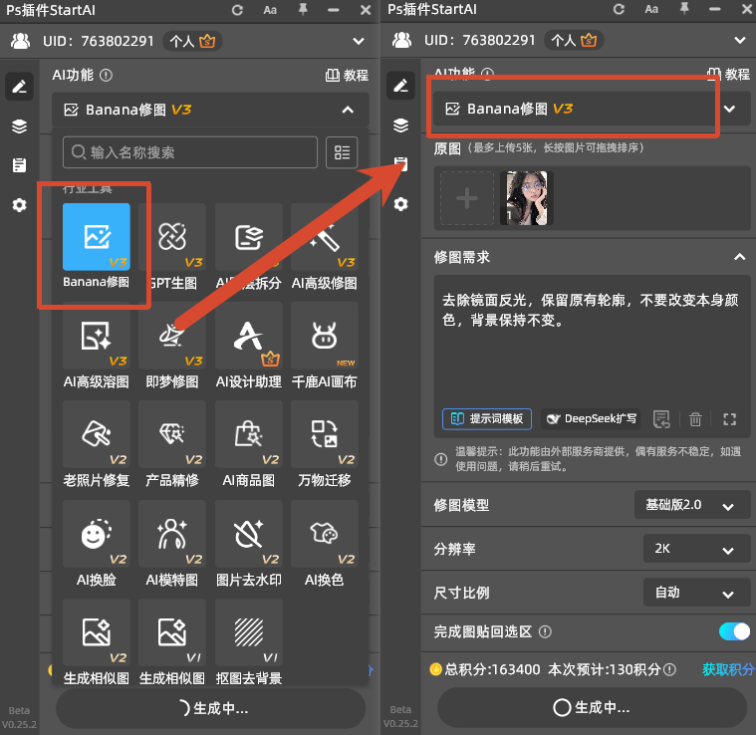Click the edit pencil icon in left sidebar

click(19, 87)
